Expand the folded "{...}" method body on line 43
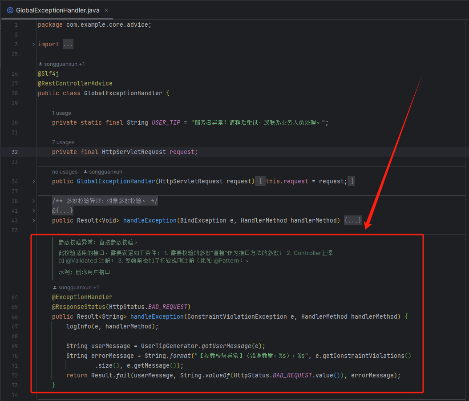 [x=353, y=220]
